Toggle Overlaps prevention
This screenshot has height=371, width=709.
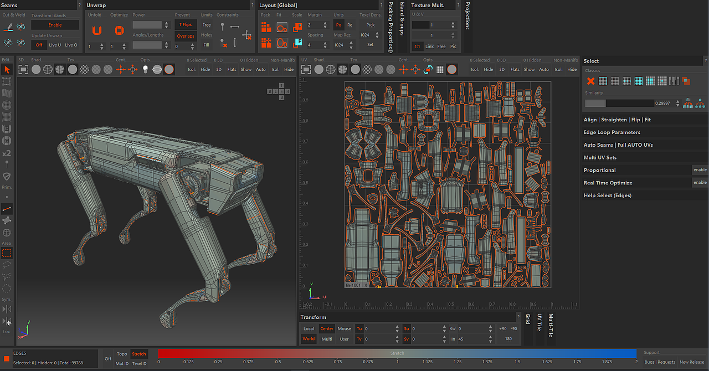point(185,36)
